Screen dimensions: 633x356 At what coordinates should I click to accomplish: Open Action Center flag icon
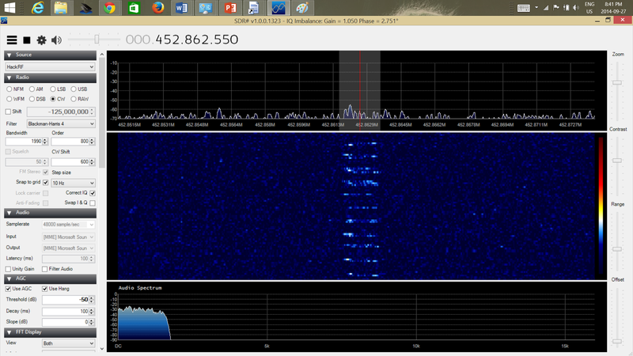pyautogui.click(x=556, y=8)
